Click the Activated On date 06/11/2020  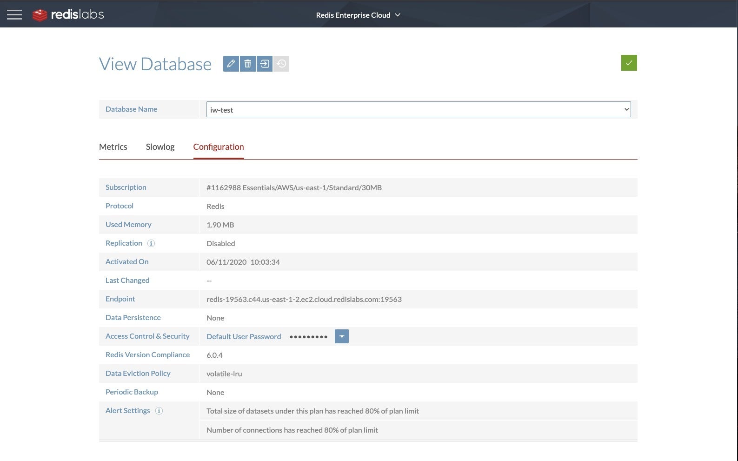pos(243,262)
